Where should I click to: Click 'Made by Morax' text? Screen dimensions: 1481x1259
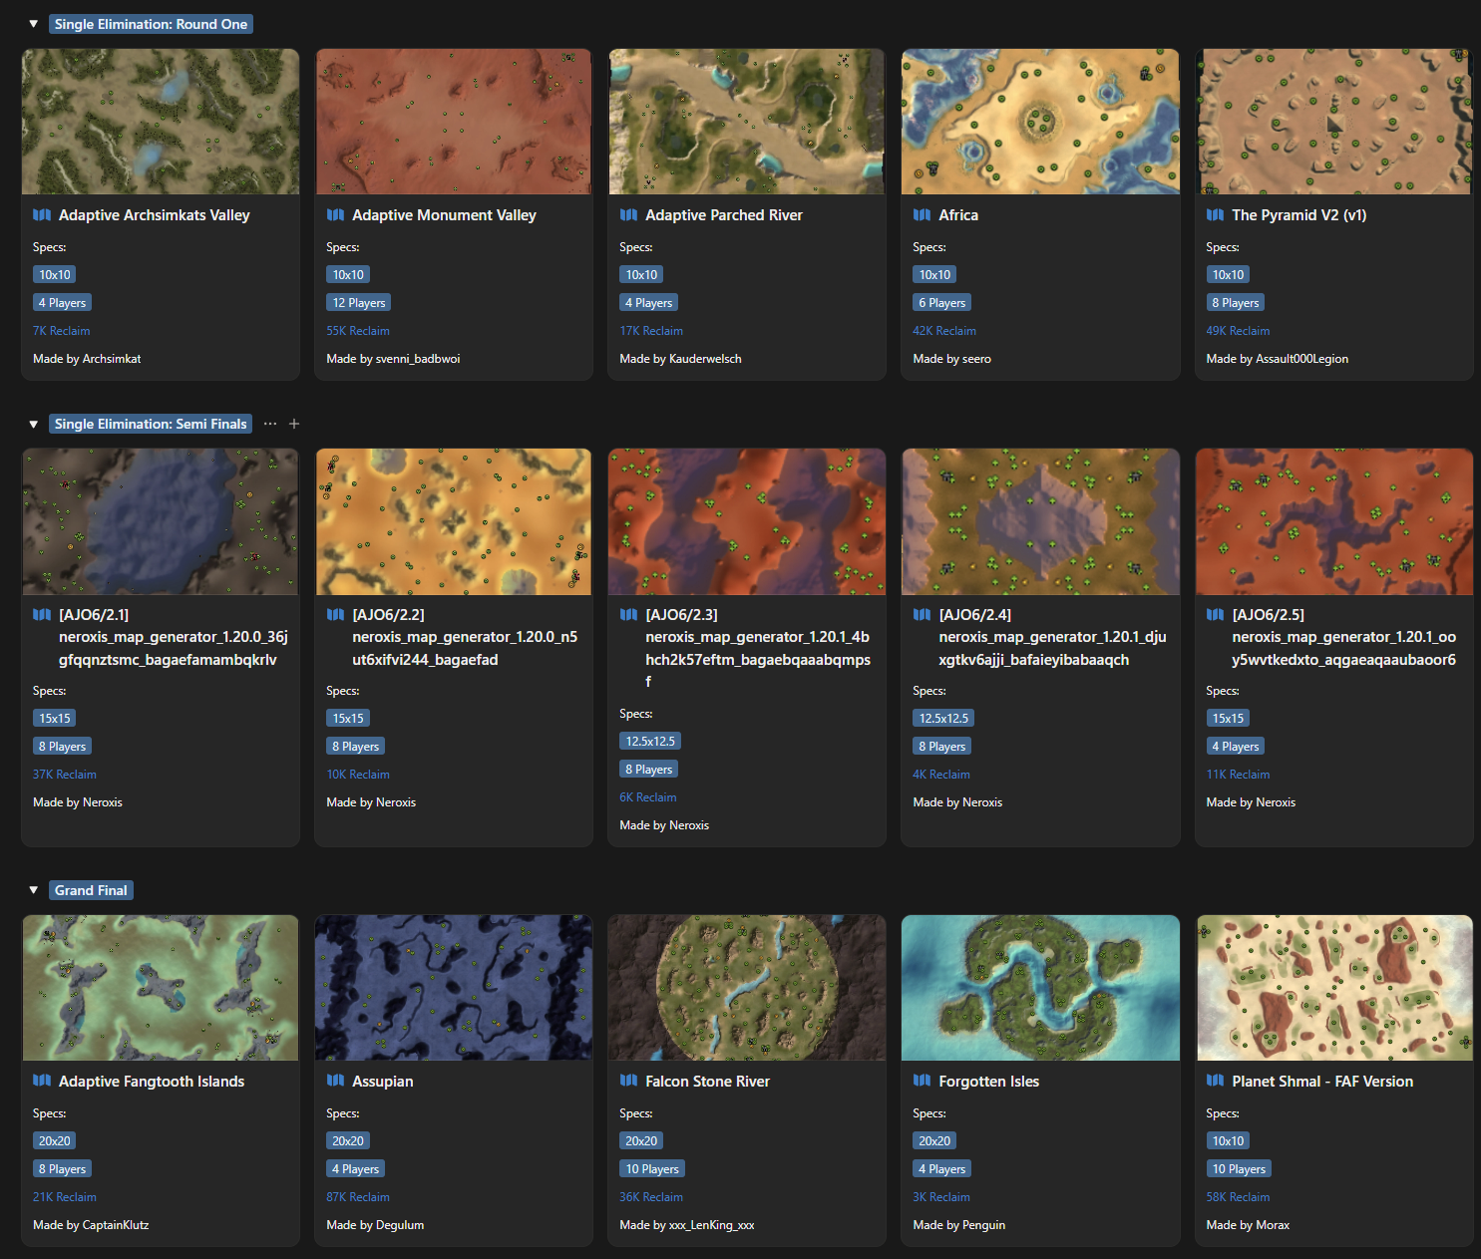click(1248, 1225)
